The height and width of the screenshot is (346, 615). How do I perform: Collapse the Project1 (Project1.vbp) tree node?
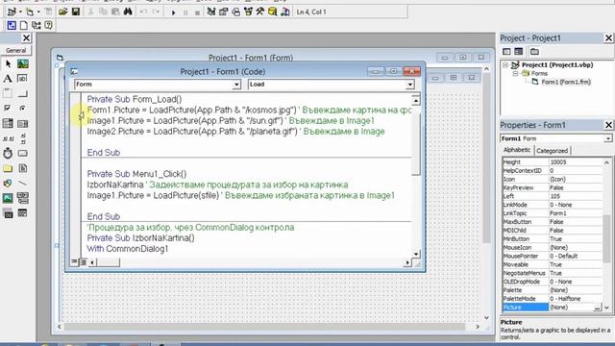point(505,65)
